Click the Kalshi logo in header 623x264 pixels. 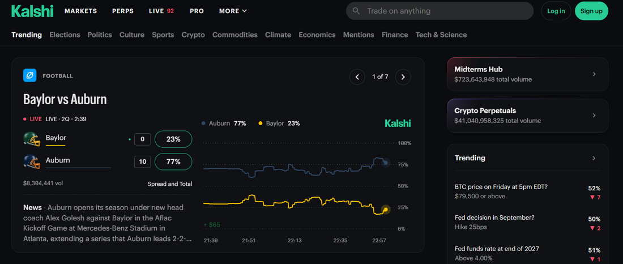[32, 11]
